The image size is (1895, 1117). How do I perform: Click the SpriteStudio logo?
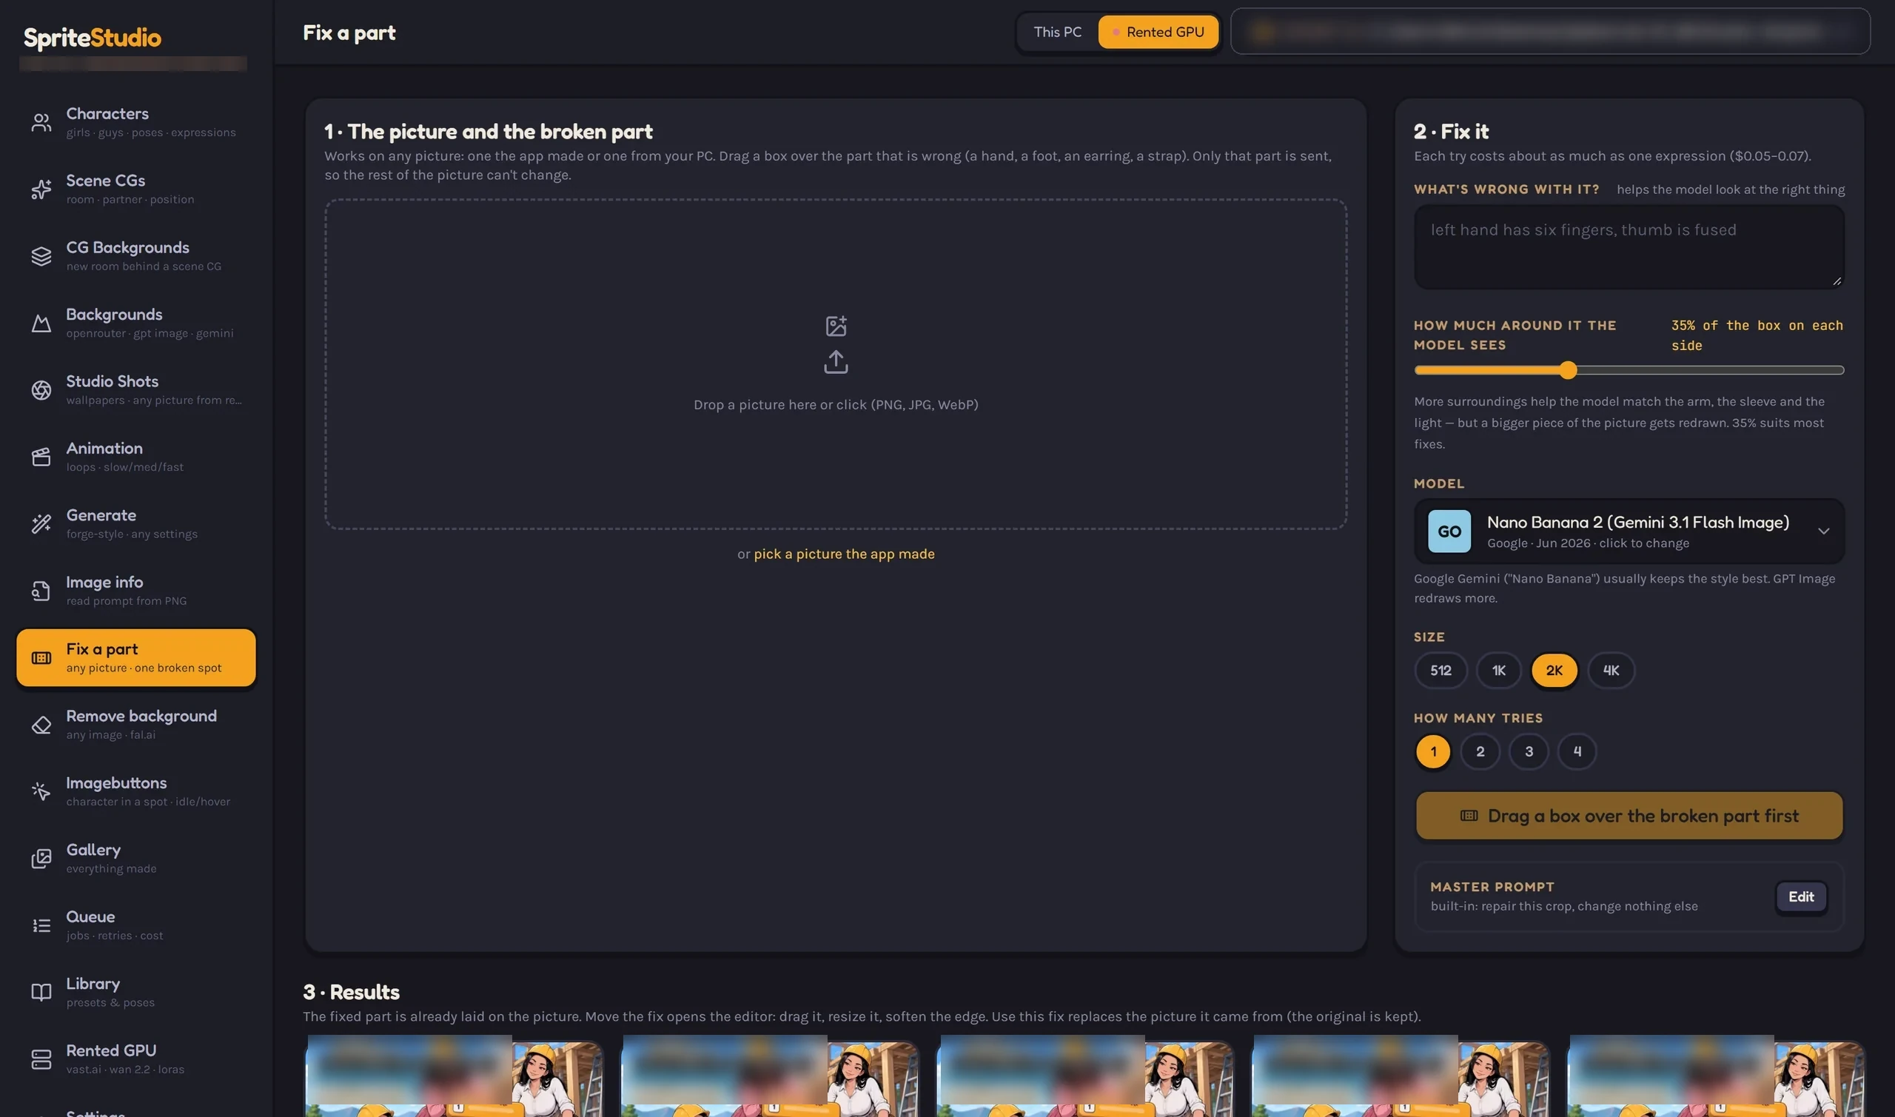[93, 38]
